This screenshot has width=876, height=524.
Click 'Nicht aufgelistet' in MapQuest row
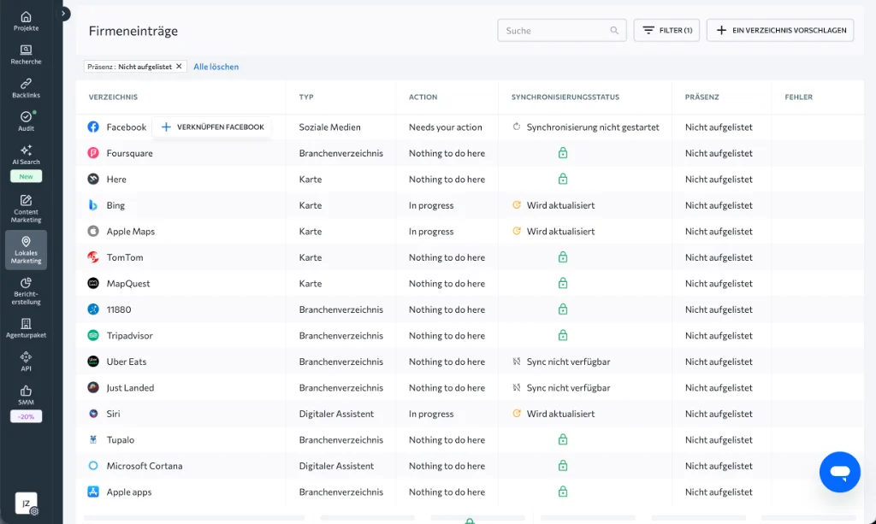point(719,284)
